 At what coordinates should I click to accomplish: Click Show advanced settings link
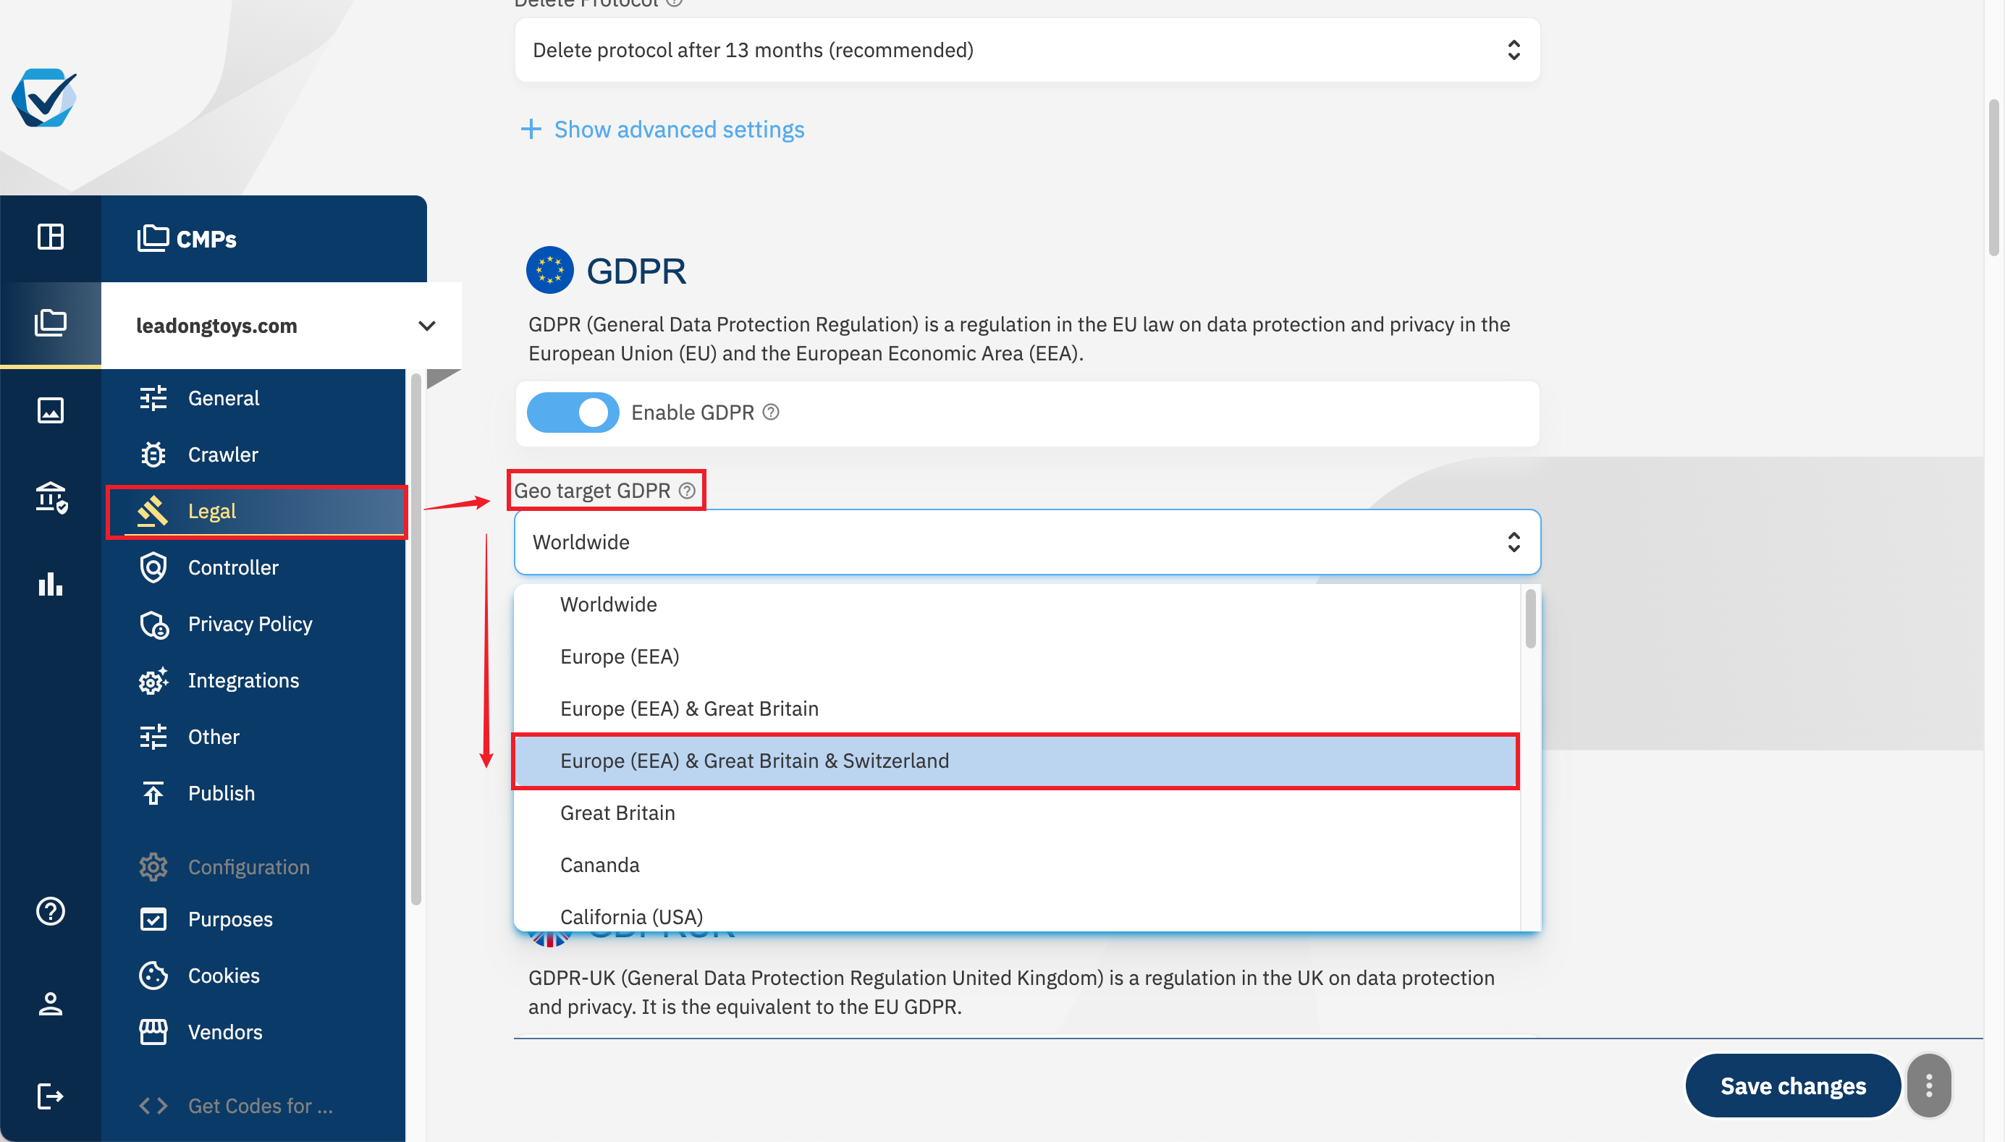(x=678, y=130)
